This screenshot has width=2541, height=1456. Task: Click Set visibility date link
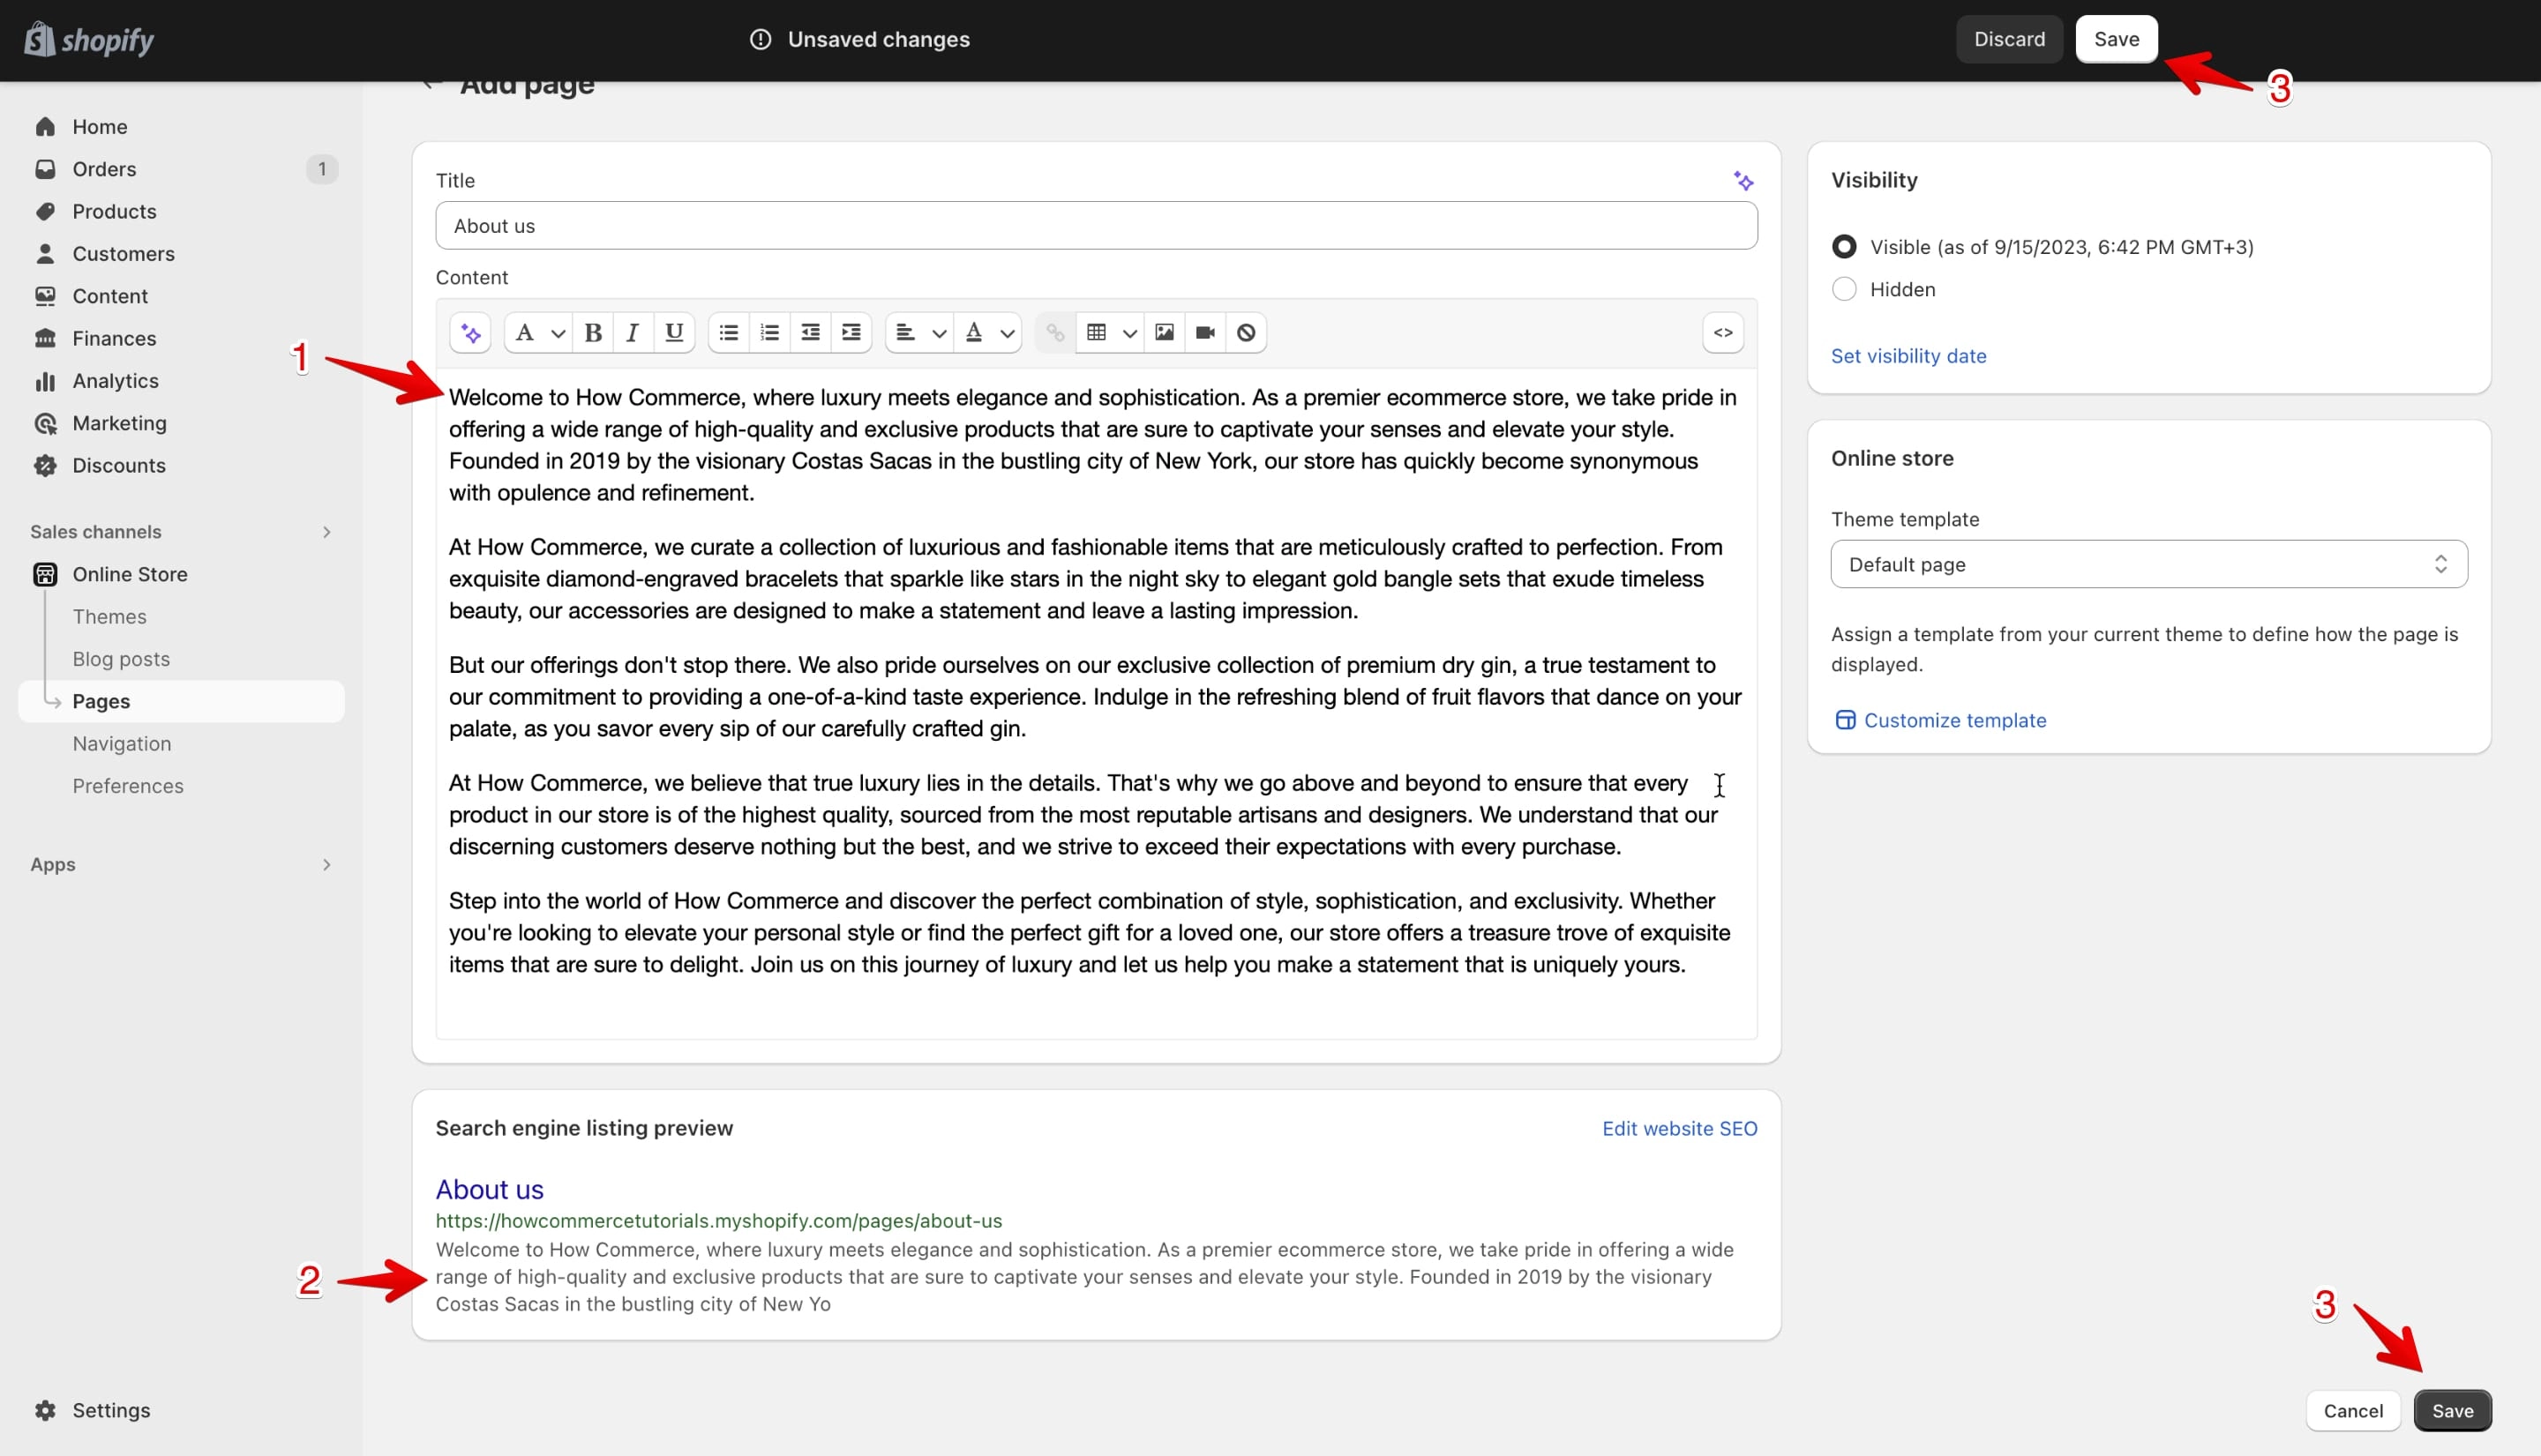tap(1908, 356)
